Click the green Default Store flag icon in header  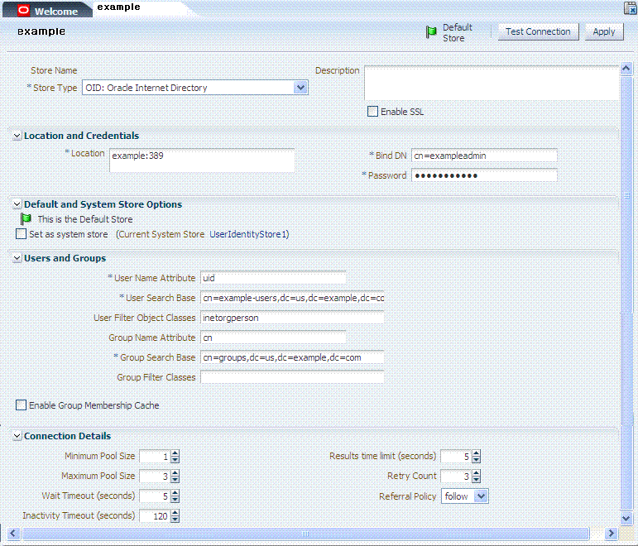pyautogui.click(x=431, y=32)
